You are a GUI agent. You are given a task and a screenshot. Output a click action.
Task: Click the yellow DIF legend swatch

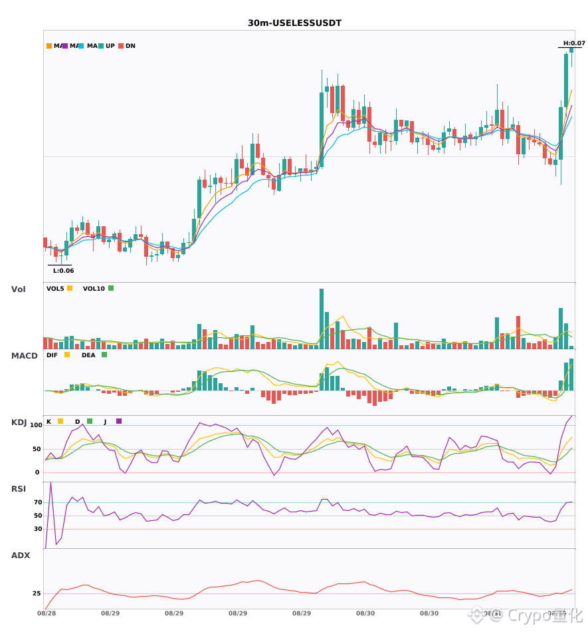[67, 355]
